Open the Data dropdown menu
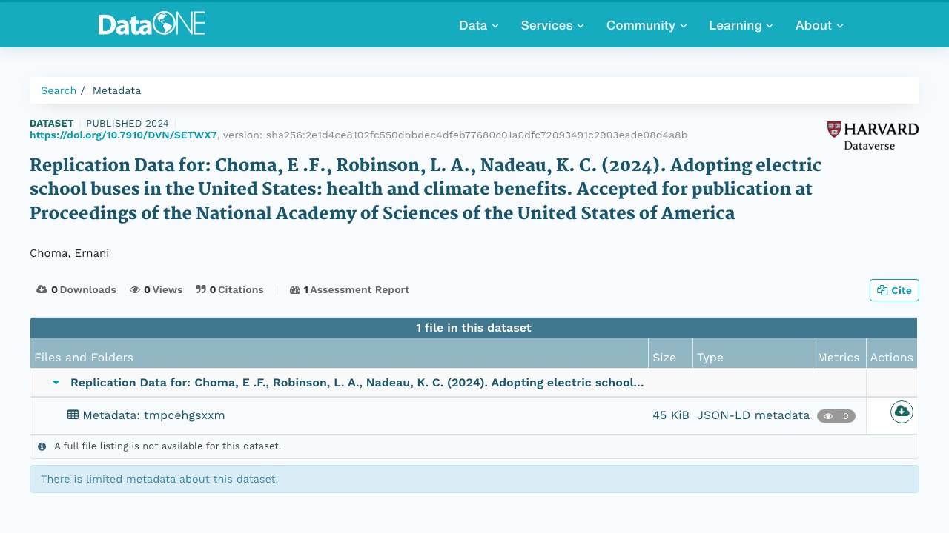 479,25
